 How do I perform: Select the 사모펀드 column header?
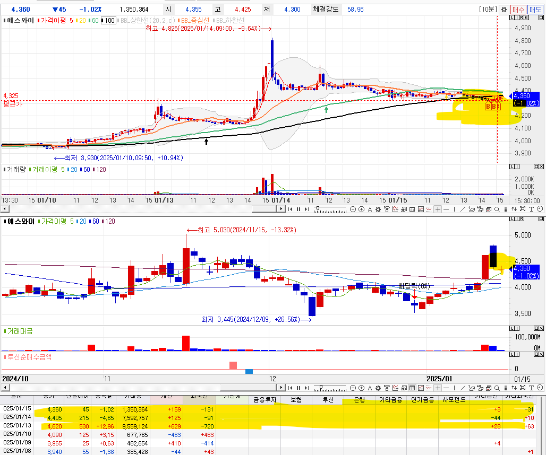click(x=454, y=400)
